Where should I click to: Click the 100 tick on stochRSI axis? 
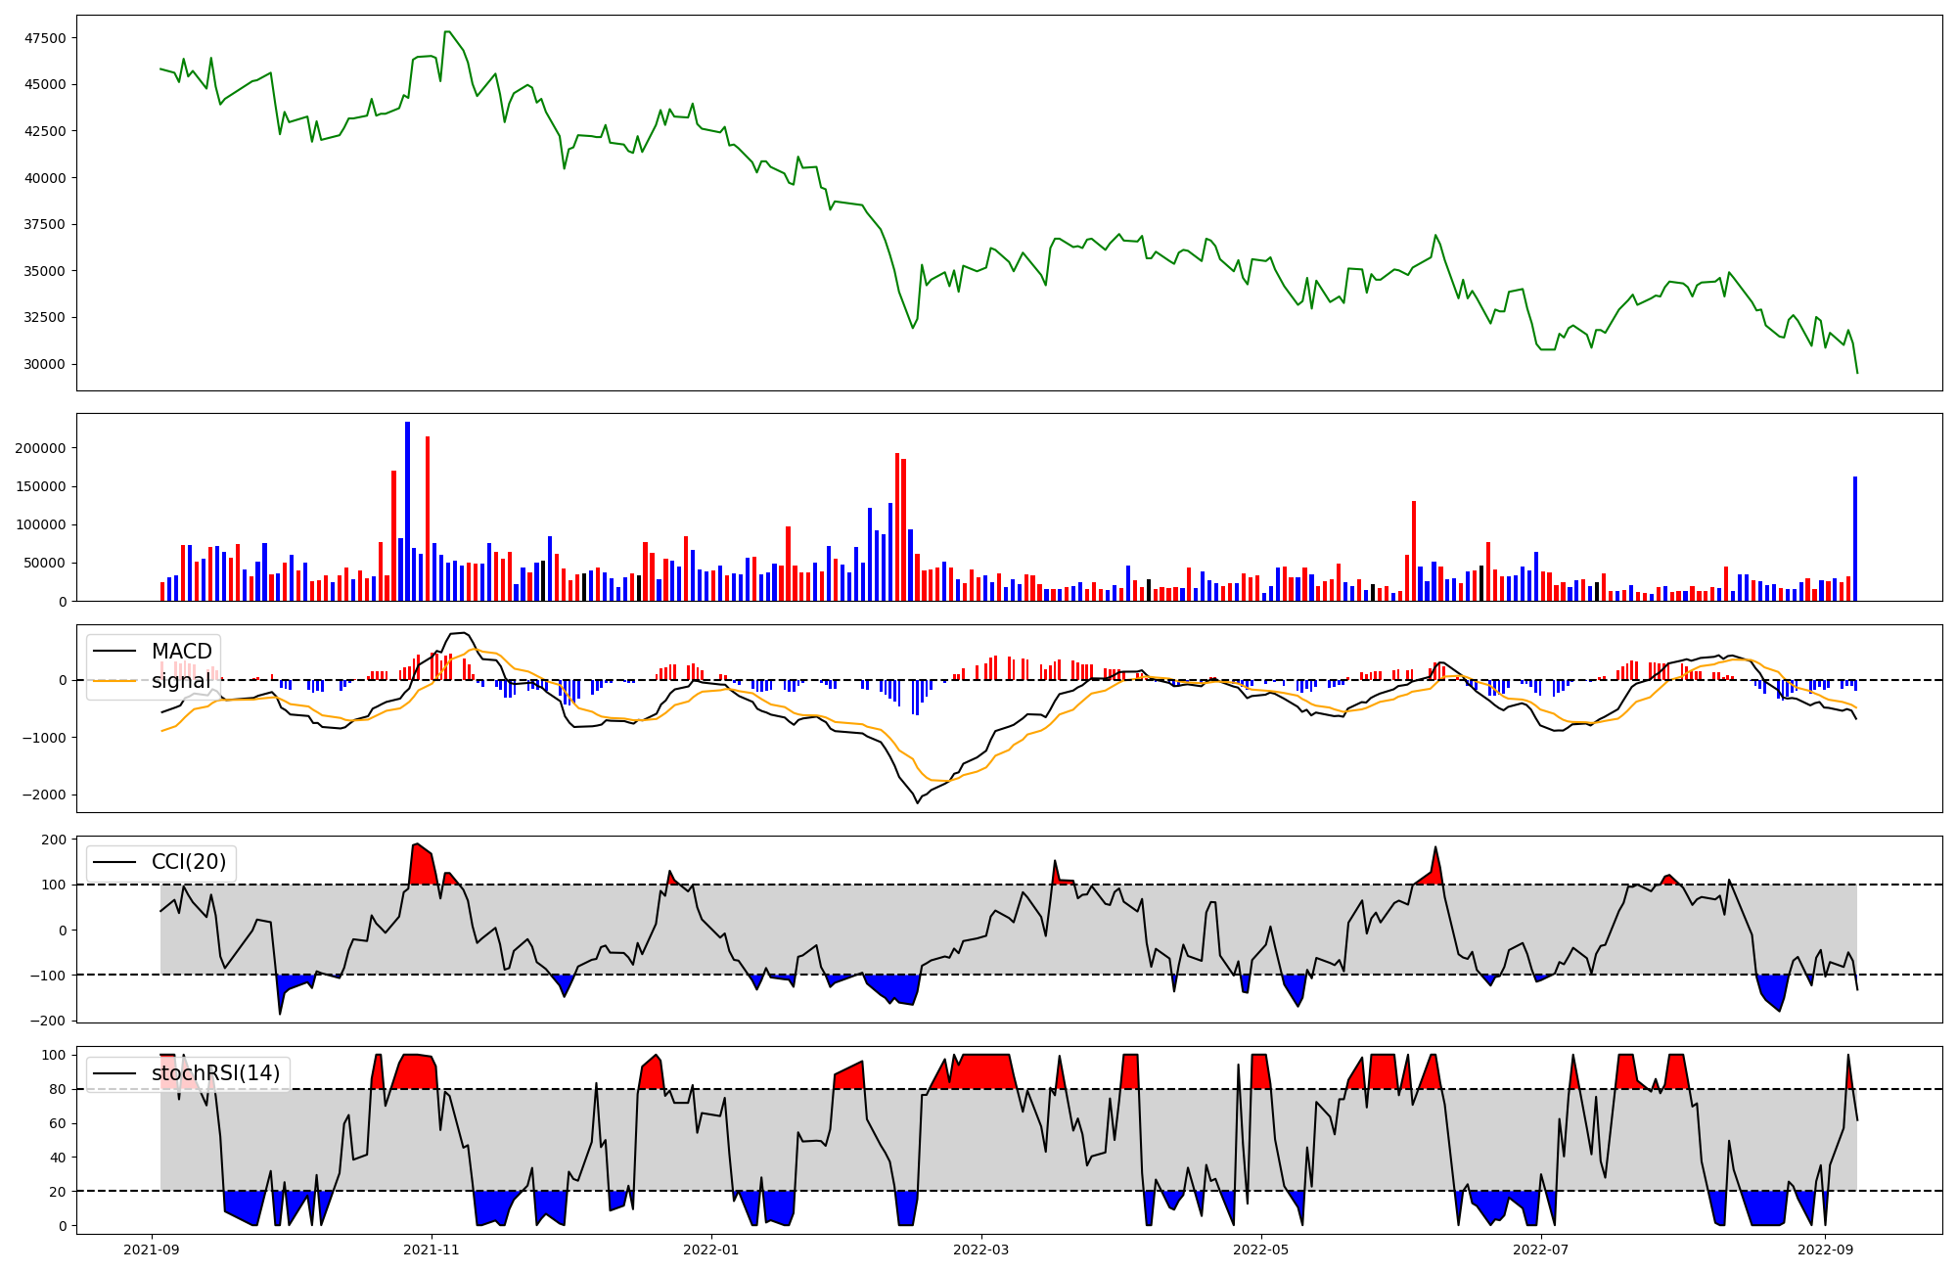[x=54, y=1055]
